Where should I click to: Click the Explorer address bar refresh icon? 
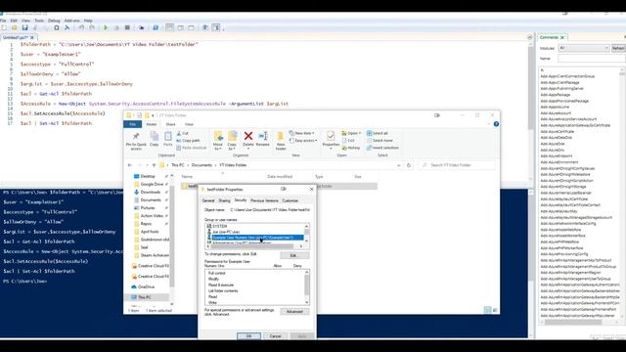pos(409,165)
